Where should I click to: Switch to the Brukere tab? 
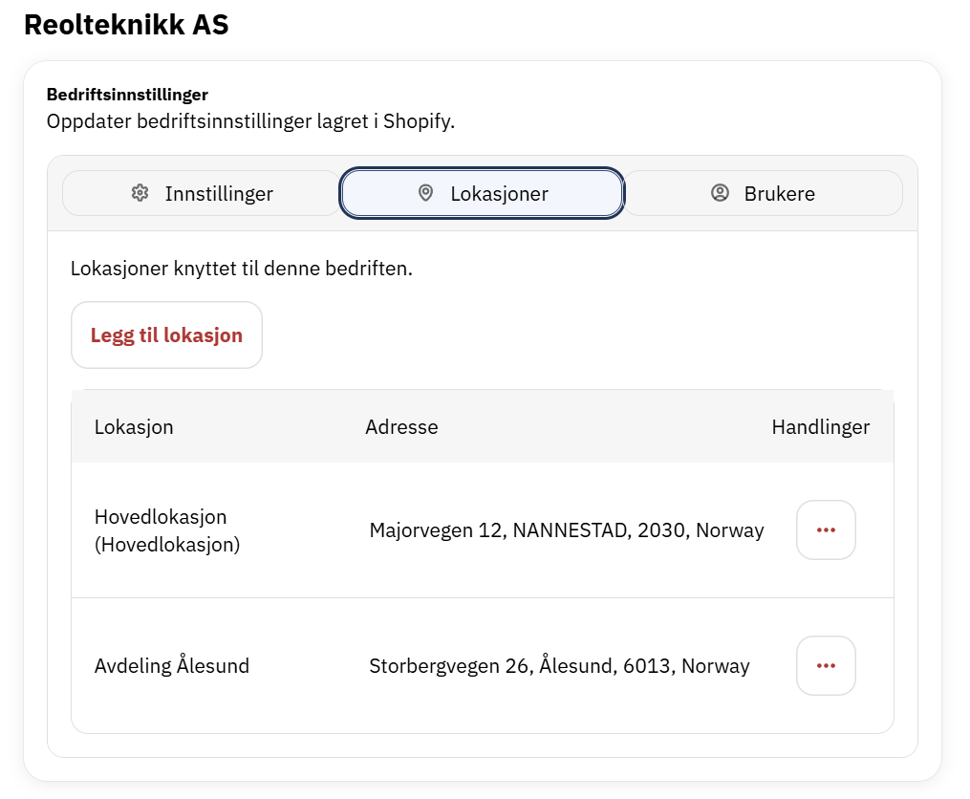(x=763, y=193)
